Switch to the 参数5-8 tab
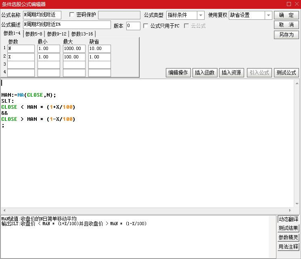The image size is (301, 259). (x=33, y=34)
